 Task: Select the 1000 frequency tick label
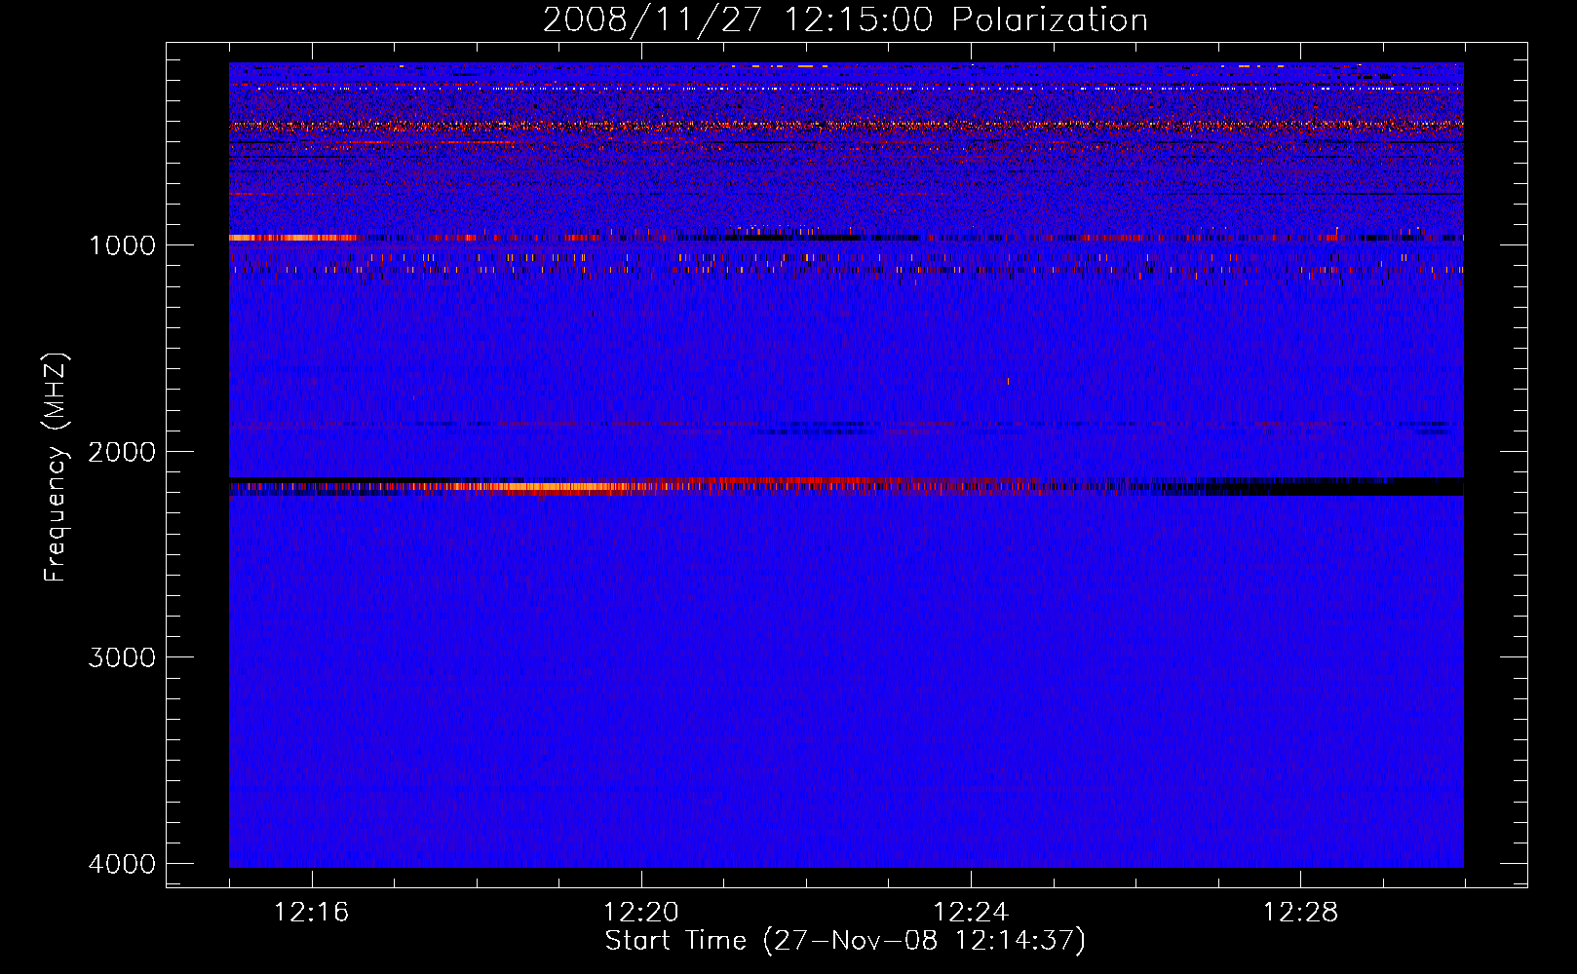pyautogui.click(x=122, y=244)
